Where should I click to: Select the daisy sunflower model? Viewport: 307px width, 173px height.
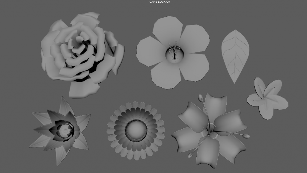[x=136, y=130]
